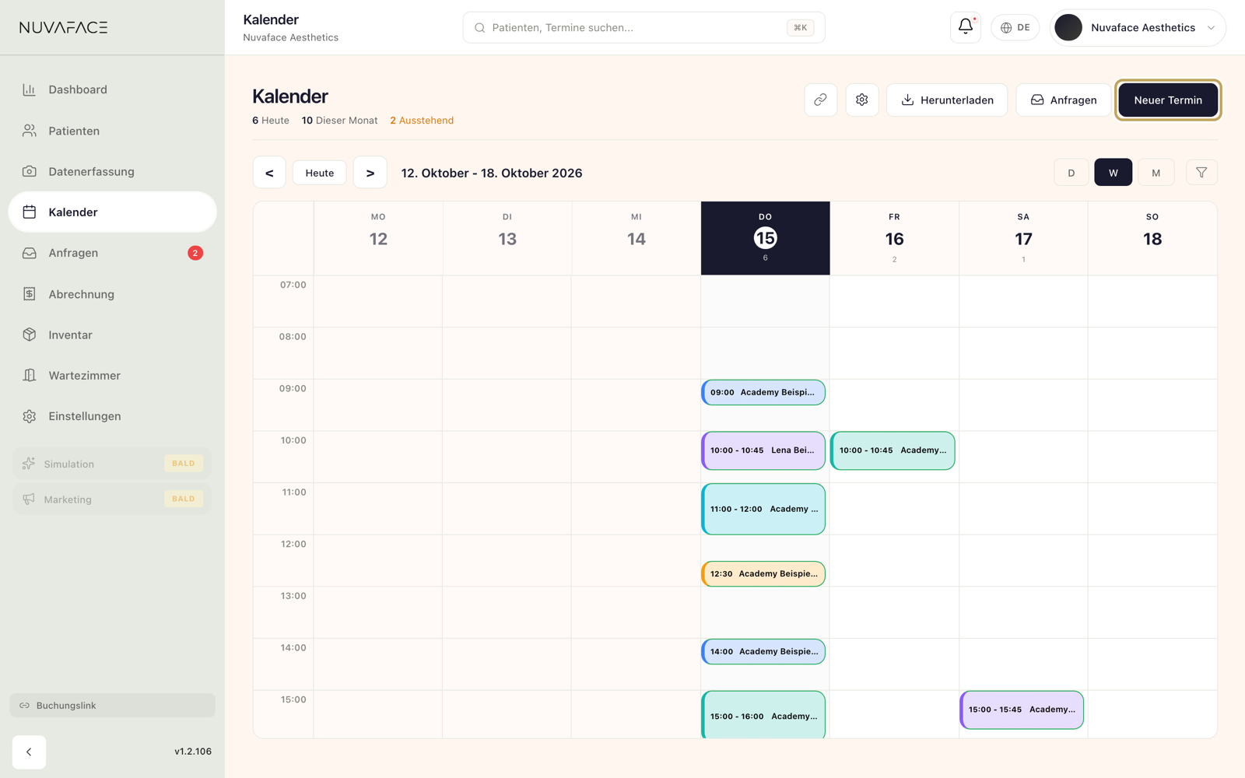Open Datenerfassung section

(x=112, y=171)
